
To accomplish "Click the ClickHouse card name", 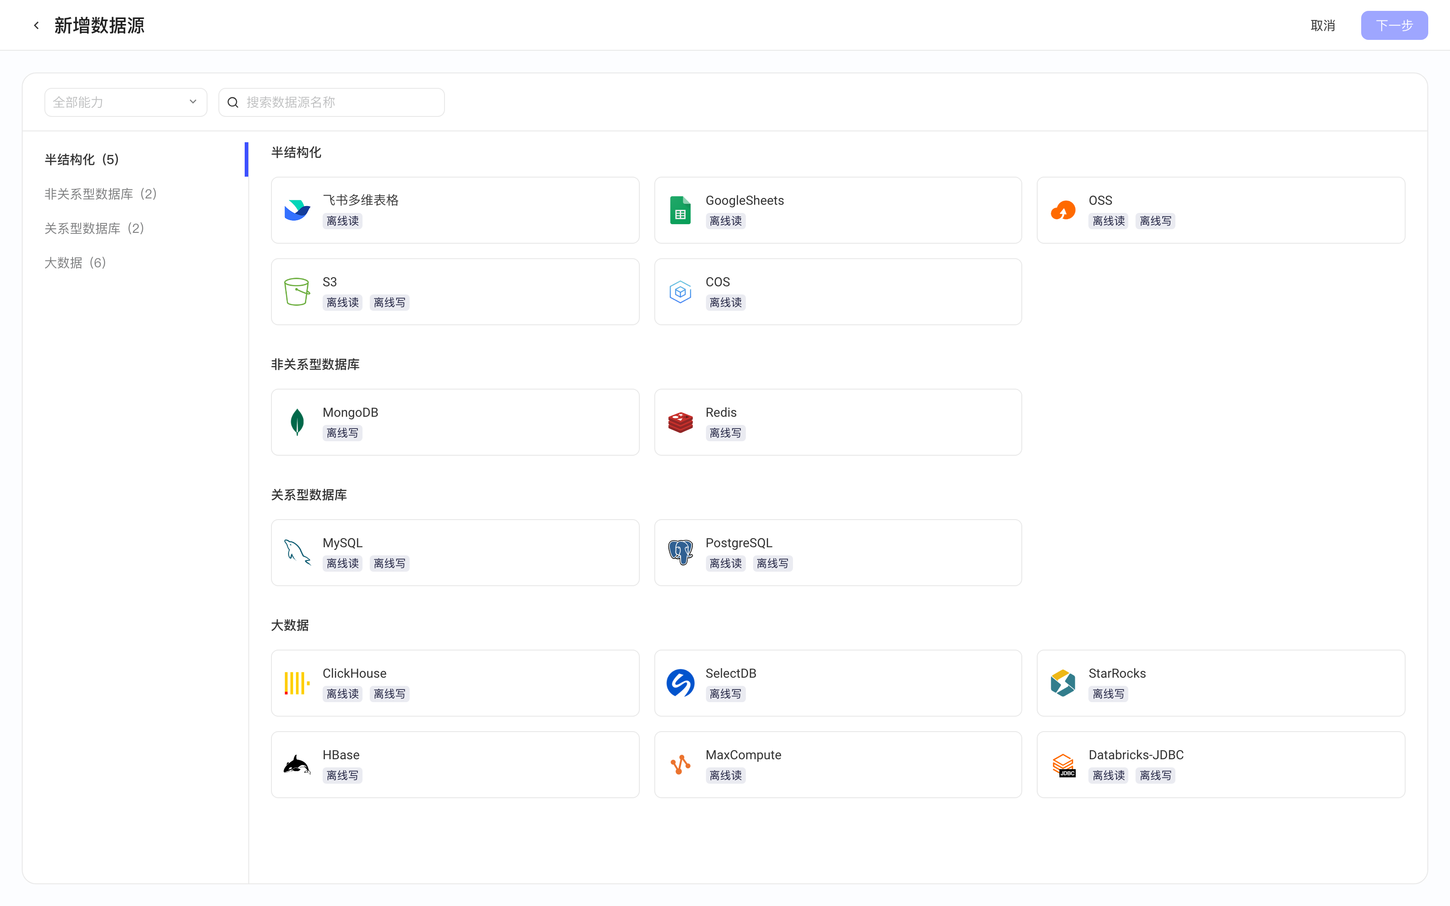I will 354,673.
